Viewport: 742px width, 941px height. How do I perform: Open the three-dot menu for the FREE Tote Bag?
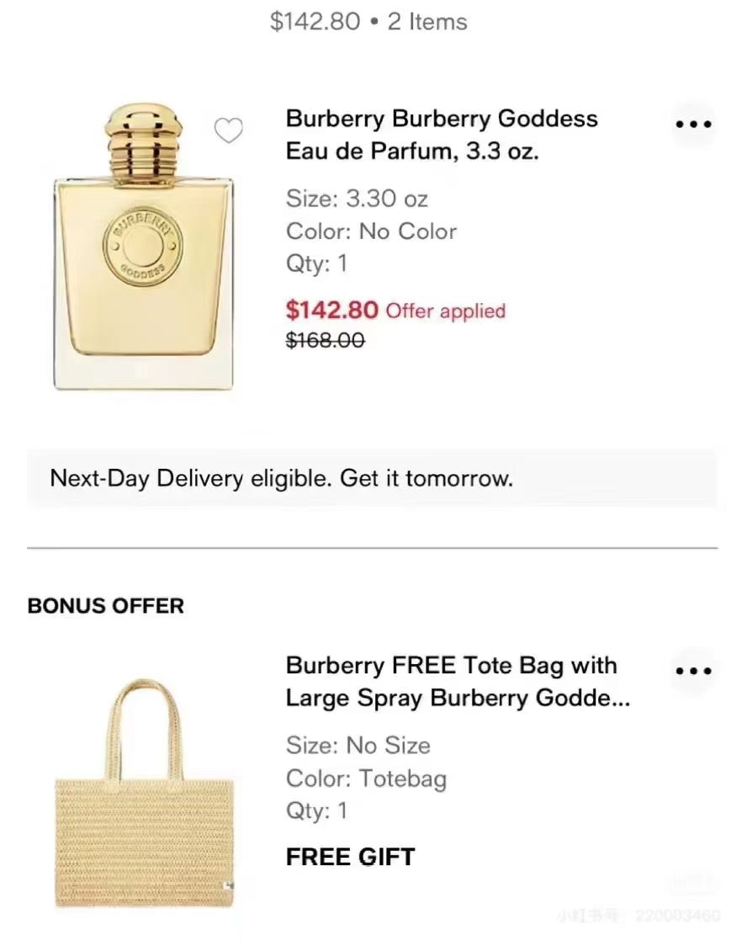[694, 671]
